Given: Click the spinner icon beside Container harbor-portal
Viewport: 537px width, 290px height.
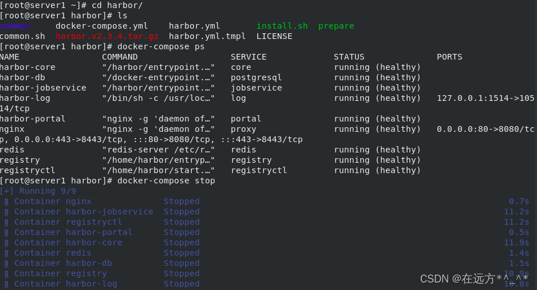Looking at the screenshot, I should (x=6, y=233).
